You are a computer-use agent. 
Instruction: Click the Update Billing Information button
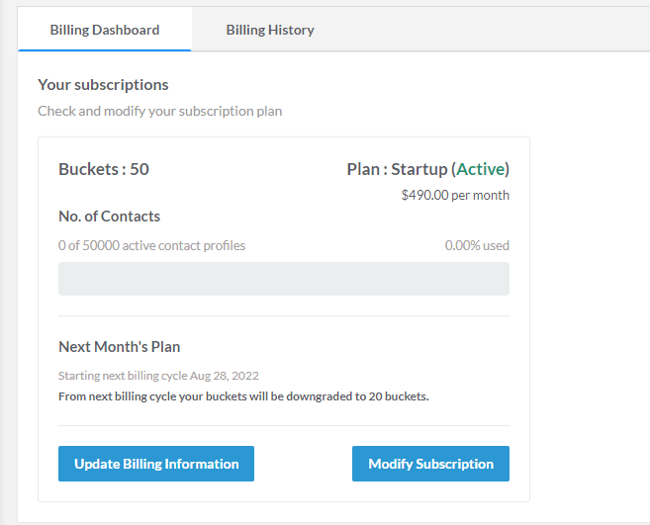pyautogui.click(x=156, y=464)
